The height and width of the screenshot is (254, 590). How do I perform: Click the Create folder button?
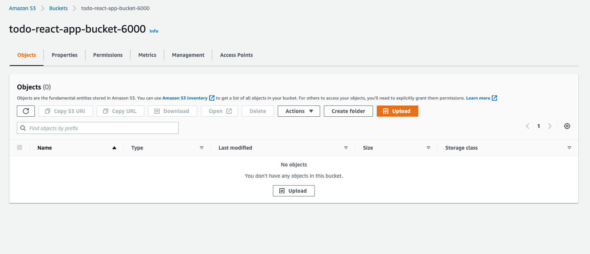coord(348,111)
